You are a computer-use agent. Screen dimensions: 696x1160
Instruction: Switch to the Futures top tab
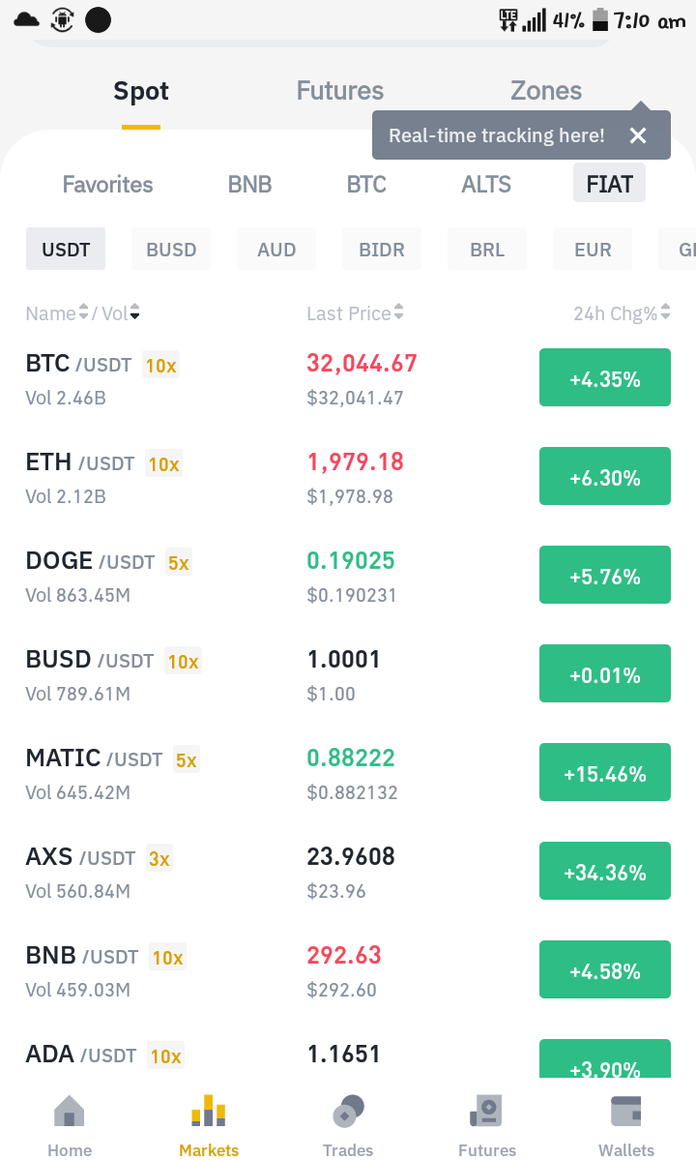(x=340, y=91)
